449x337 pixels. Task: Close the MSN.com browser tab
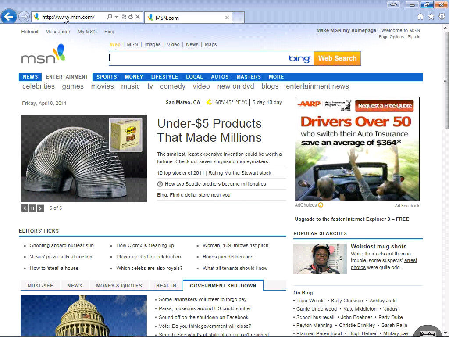click(227, 18)
